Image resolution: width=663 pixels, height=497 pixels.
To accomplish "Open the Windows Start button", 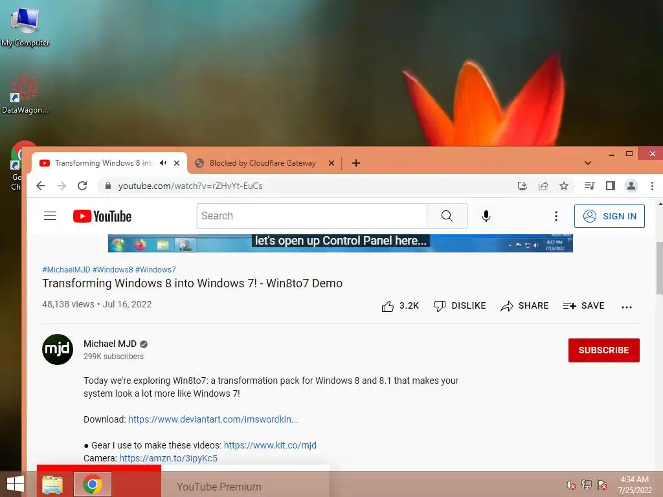I will 16,484.
